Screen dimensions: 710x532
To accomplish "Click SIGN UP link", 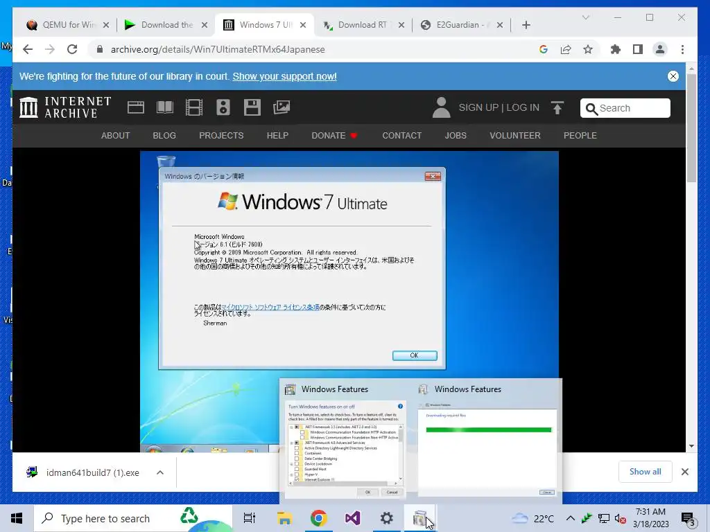I will [478, 107].
